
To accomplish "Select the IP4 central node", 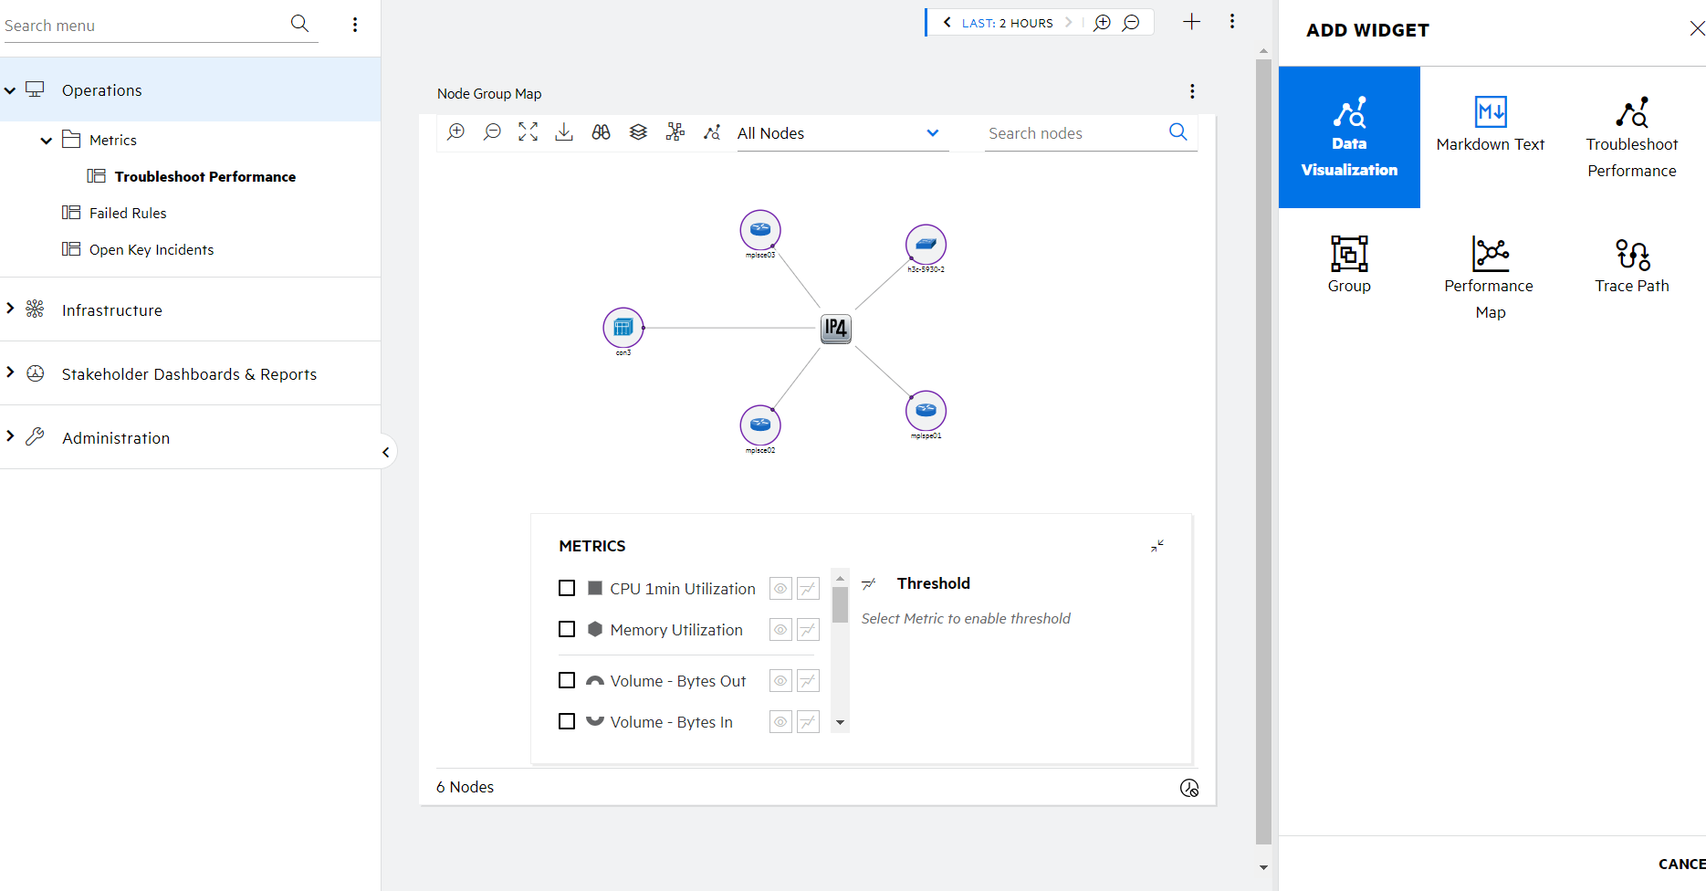I will pyautogui.click(x=835, y=328).
